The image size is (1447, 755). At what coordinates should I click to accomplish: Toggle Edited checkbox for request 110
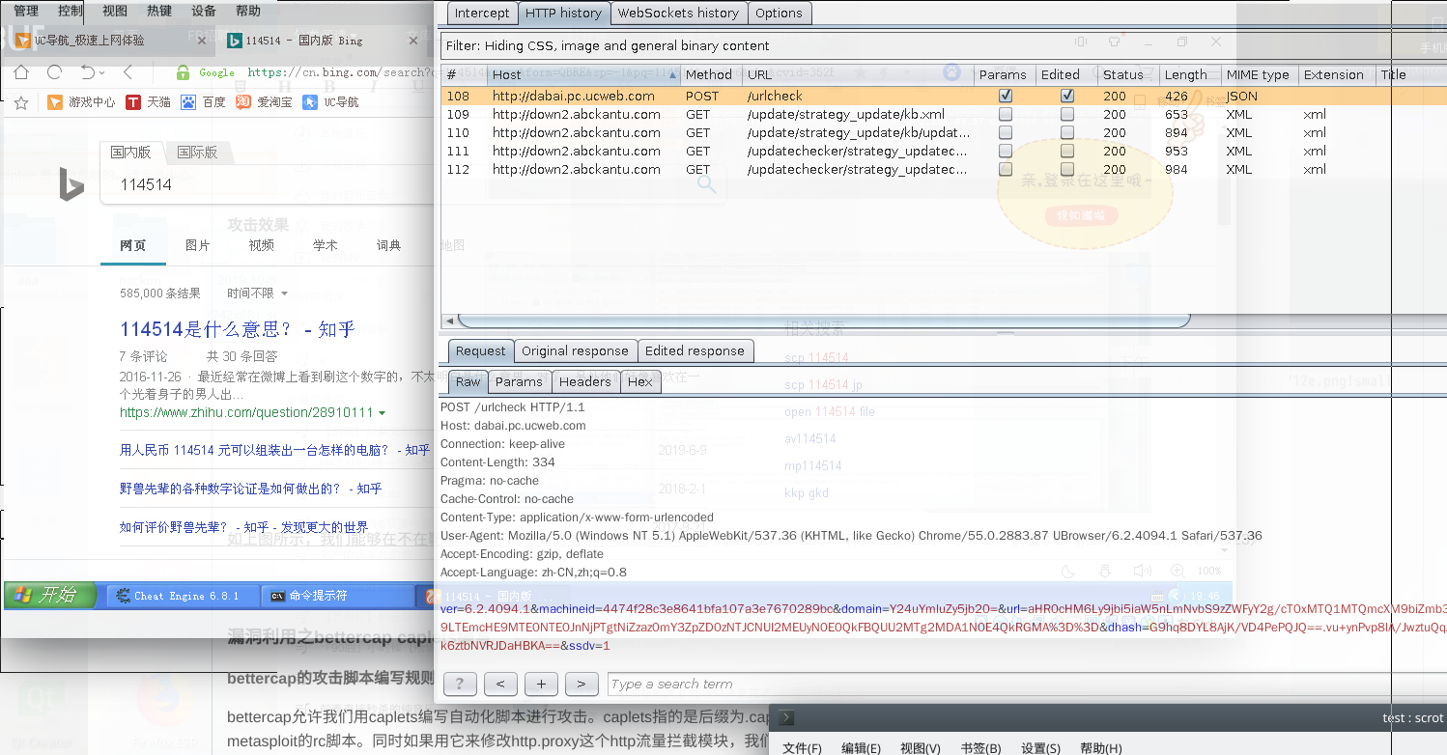[1067, 132]
